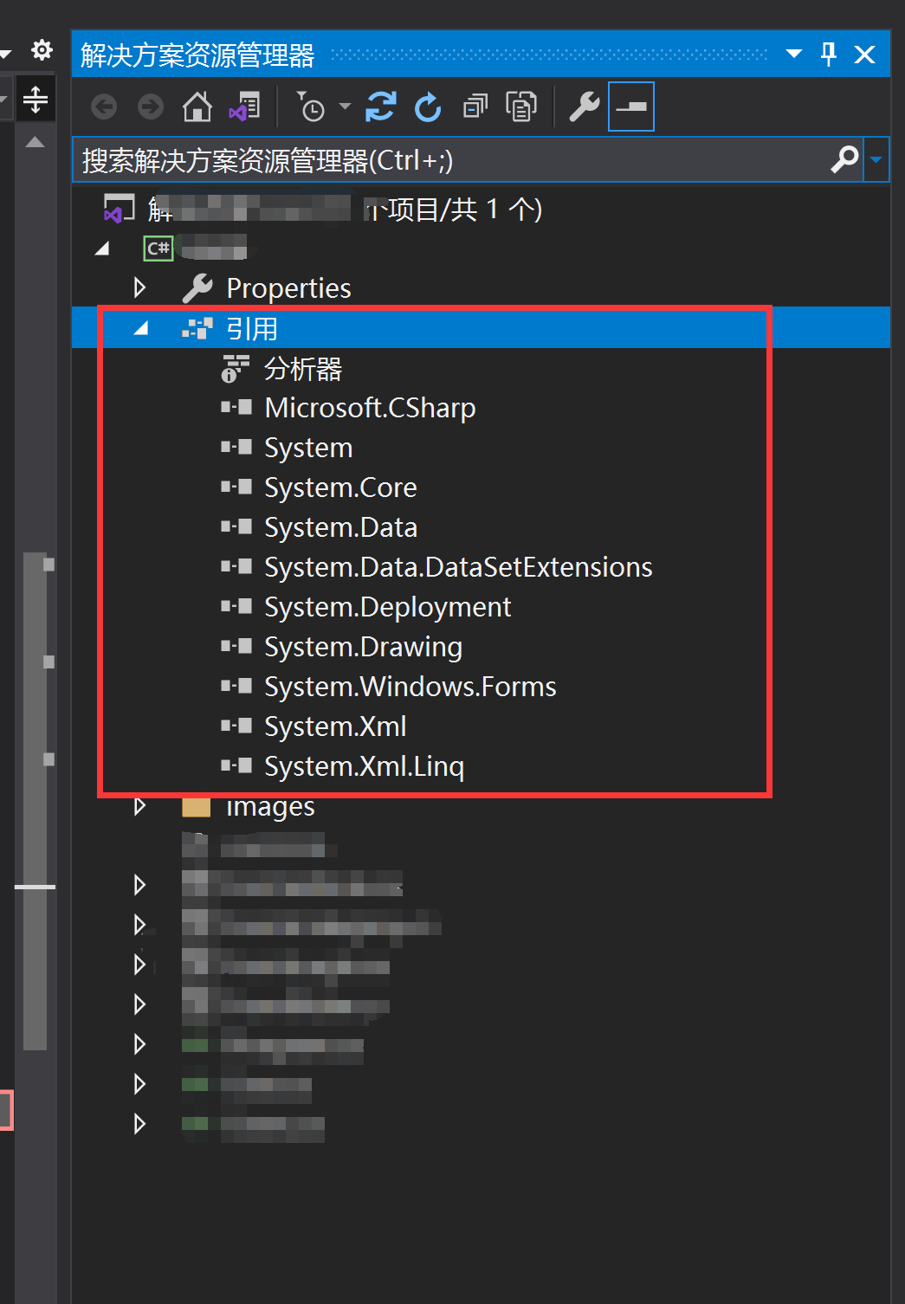
Task: Expand the images folder node
Action: (140, 806)
